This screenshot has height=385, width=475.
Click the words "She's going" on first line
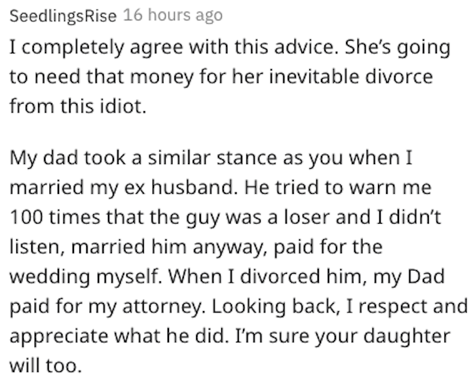398,48
